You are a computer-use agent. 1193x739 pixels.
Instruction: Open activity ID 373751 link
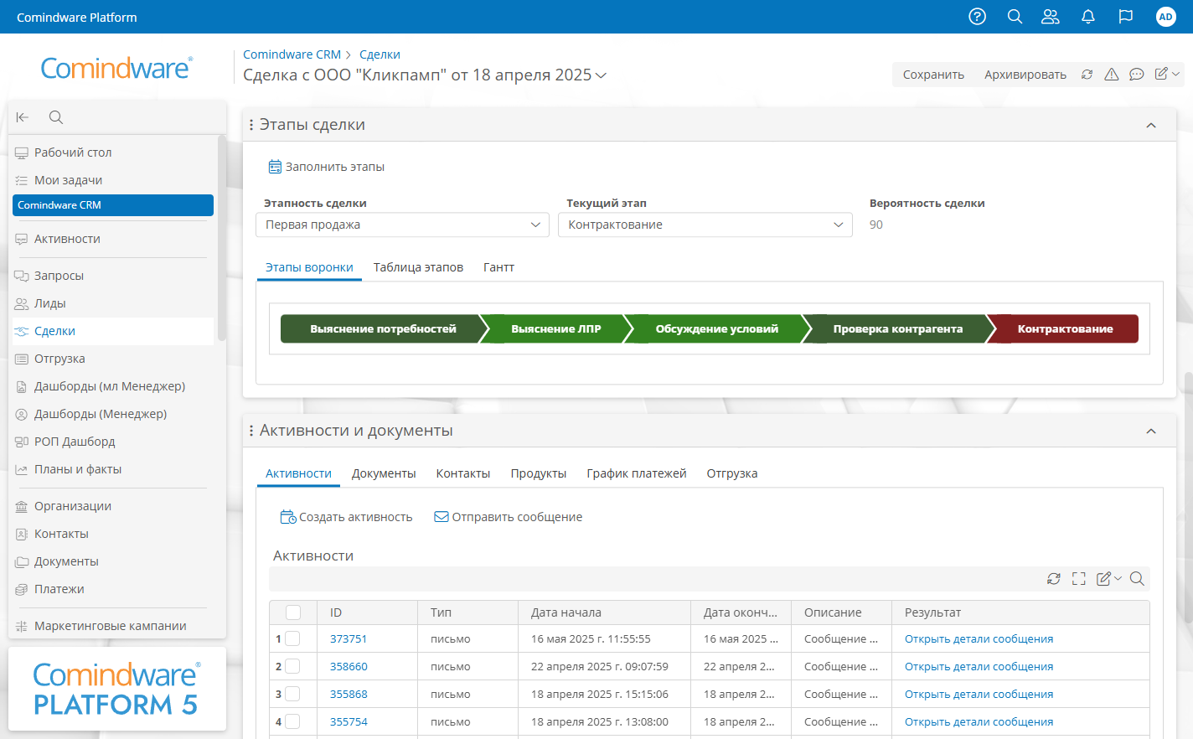point(349,638)
